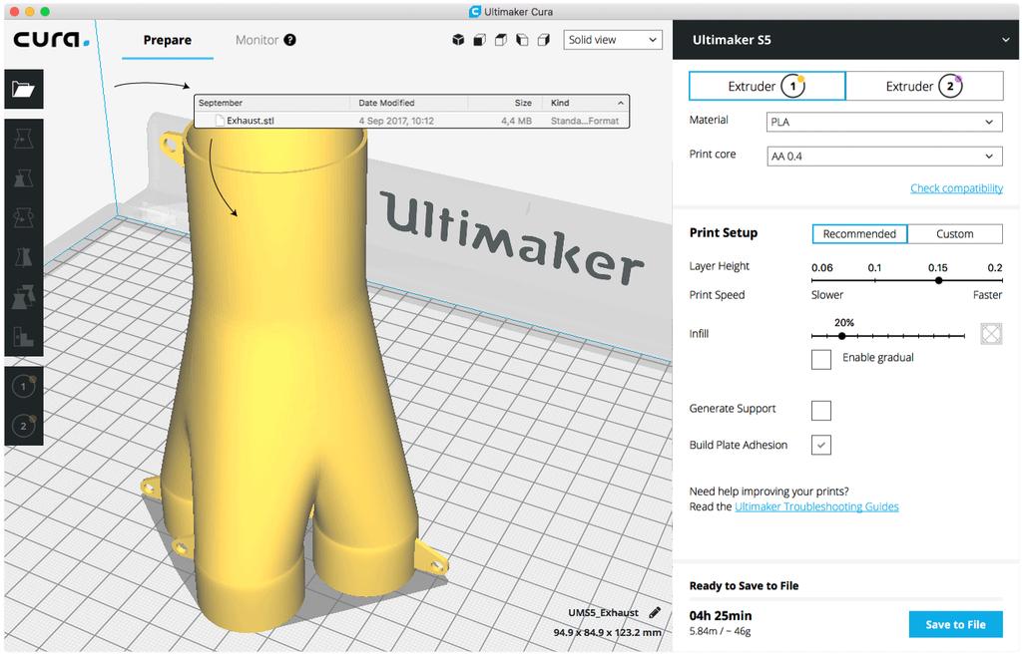Click the Monitor help question mark icon
The image size is (1022, 655).
point(290,40)
